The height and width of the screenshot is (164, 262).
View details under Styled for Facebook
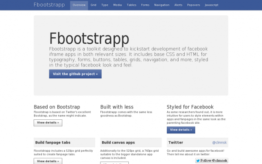181,130
